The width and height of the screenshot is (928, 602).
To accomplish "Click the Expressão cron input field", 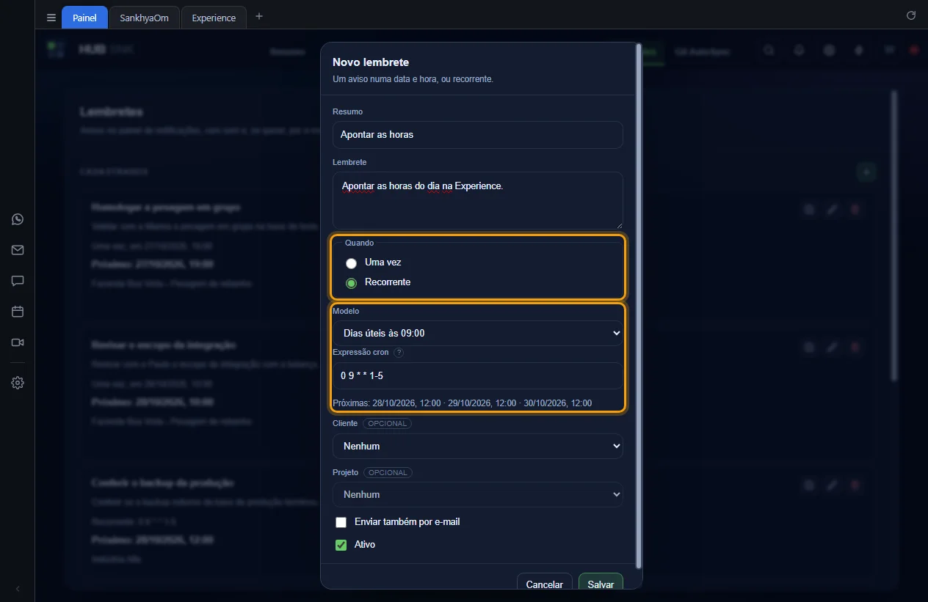I will [x=478, y=376].
